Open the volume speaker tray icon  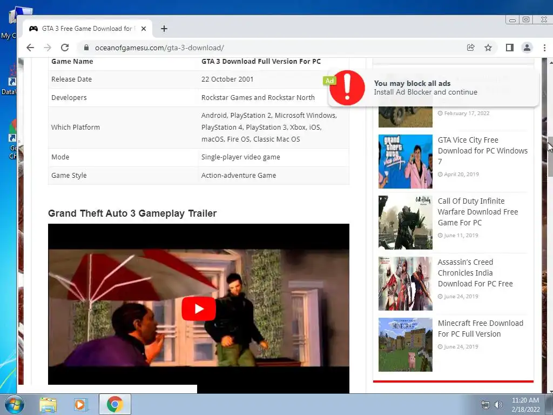(498, 405)
